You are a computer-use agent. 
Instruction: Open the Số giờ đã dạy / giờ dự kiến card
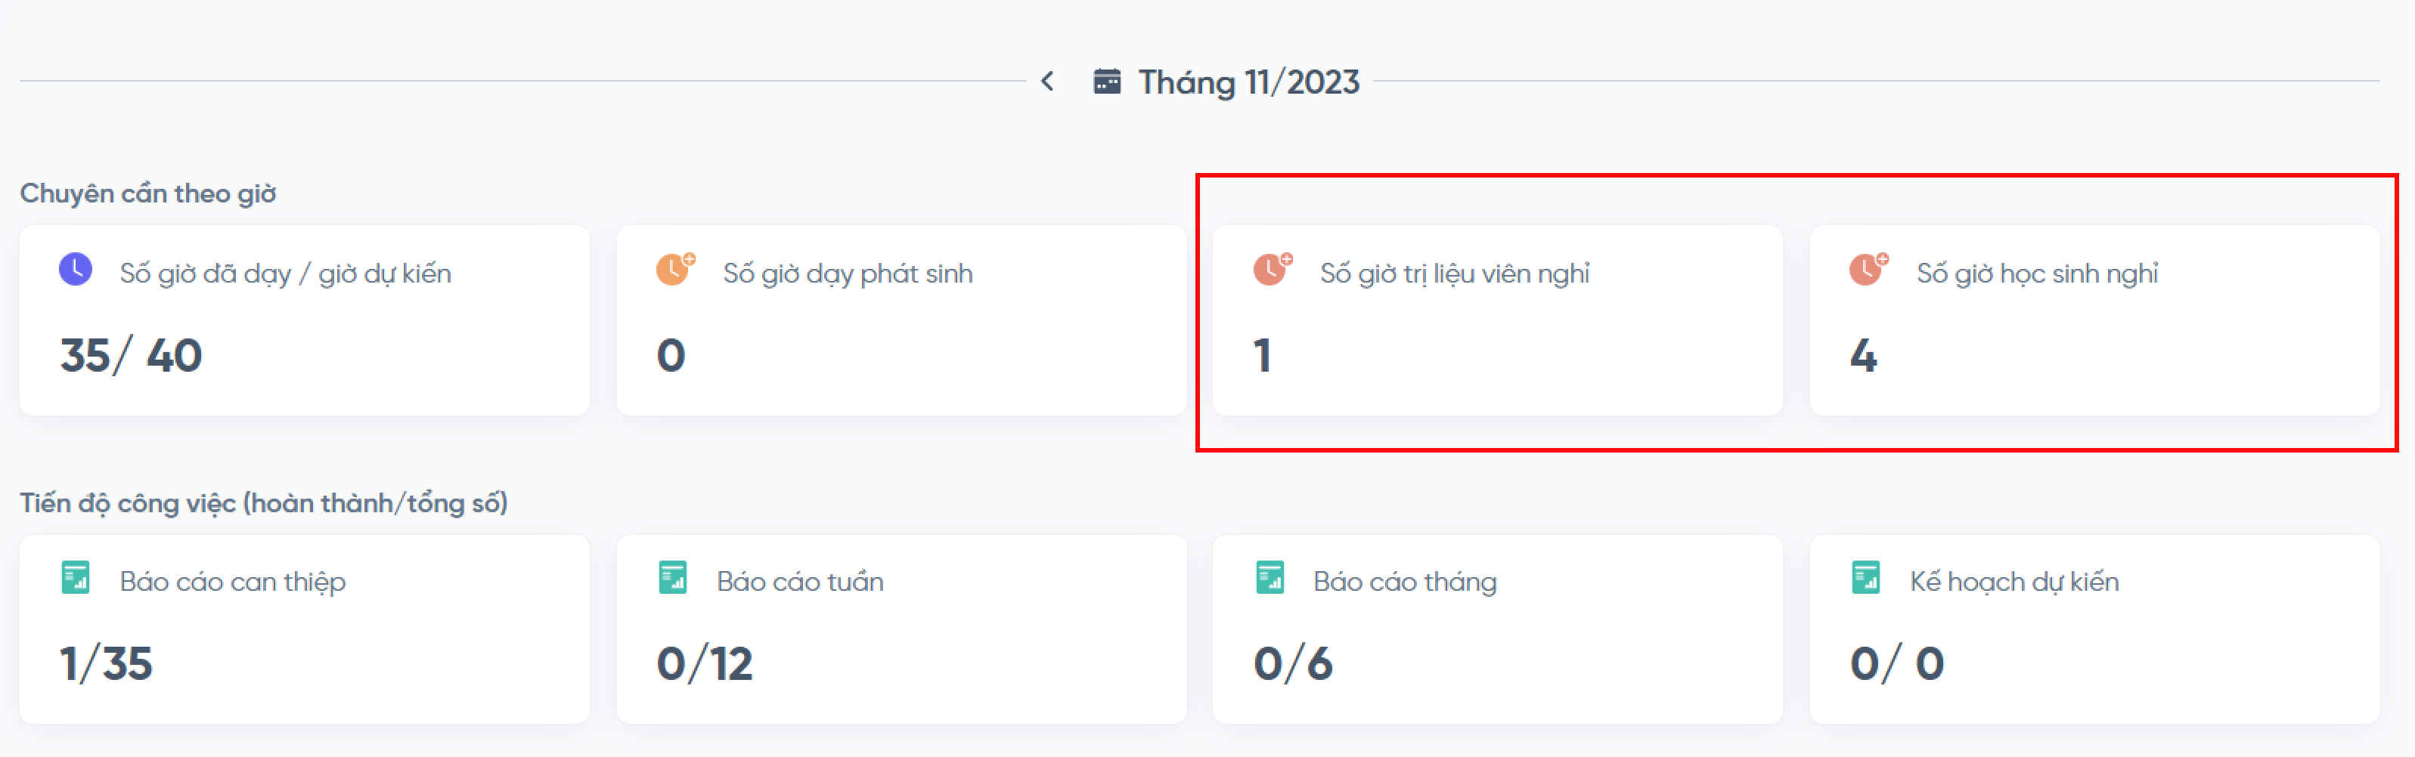coord(304,320)
